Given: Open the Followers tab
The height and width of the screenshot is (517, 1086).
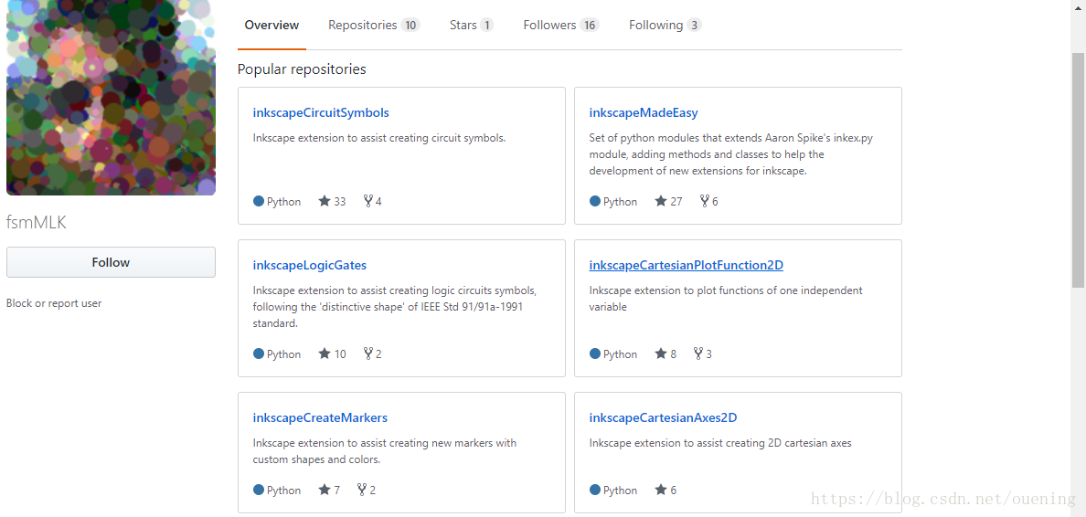Looking at the screenshot, I should (x=561, y=25).
